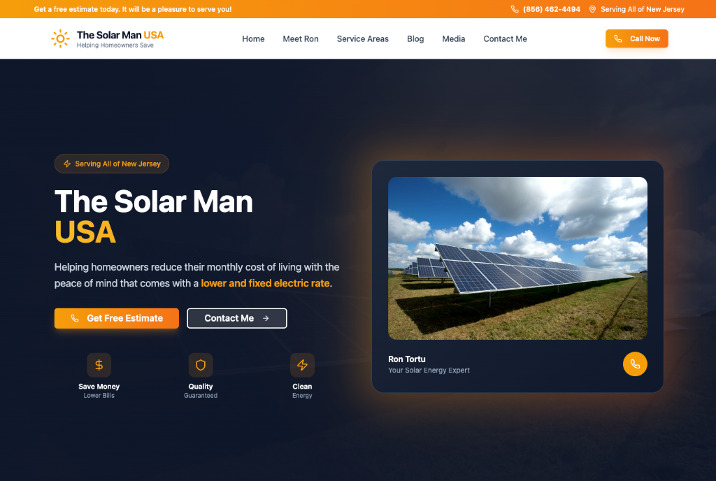Image resolution: width=716 pixels, height=481 pixels.
Task: Click the name Ron Tortu
Action: [x=407, y=359]
